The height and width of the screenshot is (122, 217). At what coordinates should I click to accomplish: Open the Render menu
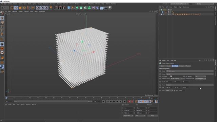pos(77,4)
